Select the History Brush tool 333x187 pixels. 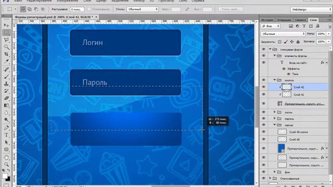(x=6, y=91)
